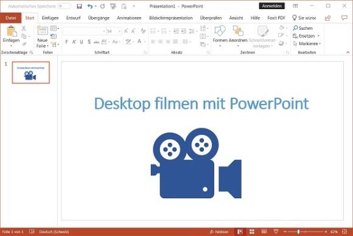353x236 pixels.
Task: Open Customize Quick Access Toolbar dropdown
Action: point(134,6)
